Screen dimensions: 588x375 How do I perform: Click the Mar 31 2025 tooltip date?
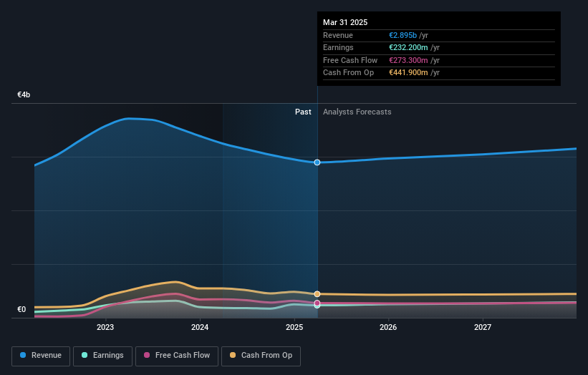[345, 22]
